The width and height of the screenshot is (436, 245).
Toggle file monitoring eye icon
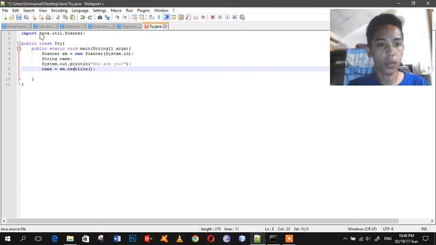tap(203, 17)
